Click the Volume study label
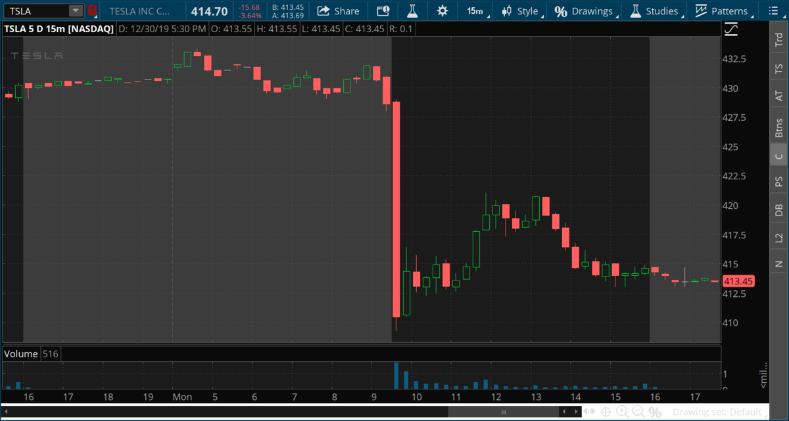789x421 pixels. pos(20,354)
